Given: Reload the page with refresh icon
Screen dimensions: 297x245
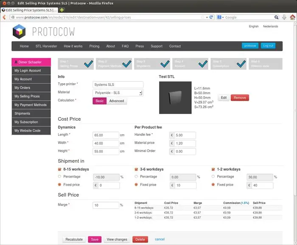Looking at the screenshot, I should click(x=211, y=17).
